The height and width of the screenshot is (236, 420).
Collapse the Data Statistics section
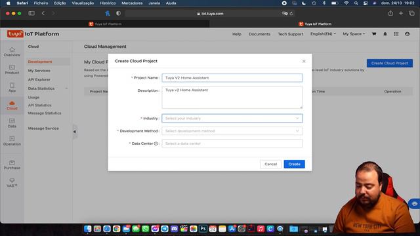pos(66,88)
